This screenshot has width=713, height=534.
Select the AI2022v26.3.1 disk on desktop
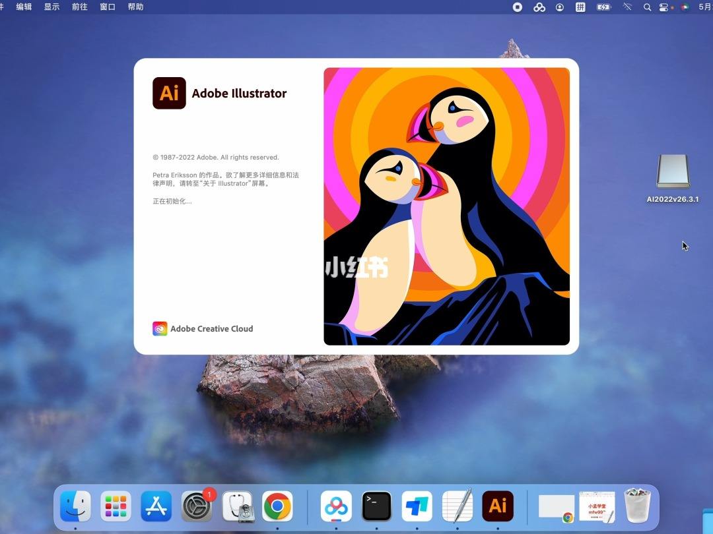click(673, 178)
